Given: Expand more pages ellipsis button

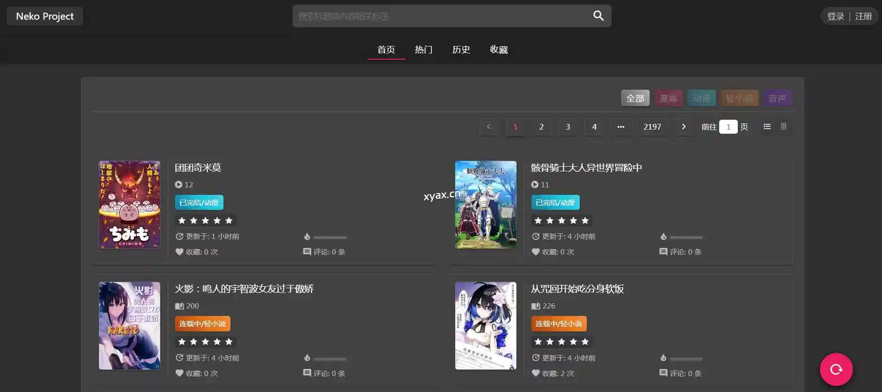Looking at the screenshot, I should 621,127.
